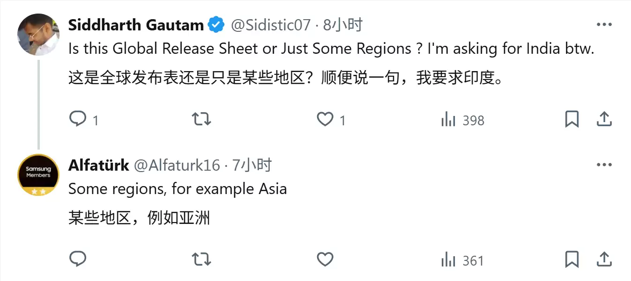This screenshot has width=631, height=281.
Task: Open more options menu on Siddharth's tweet
Action: point(605,23)
